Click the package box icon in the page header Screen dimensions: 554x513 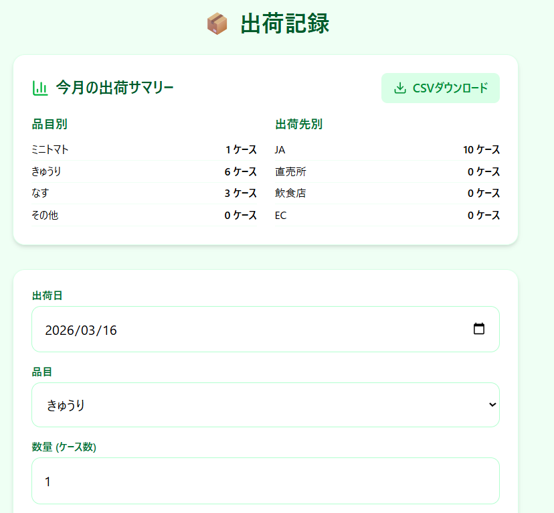point(215,22)
